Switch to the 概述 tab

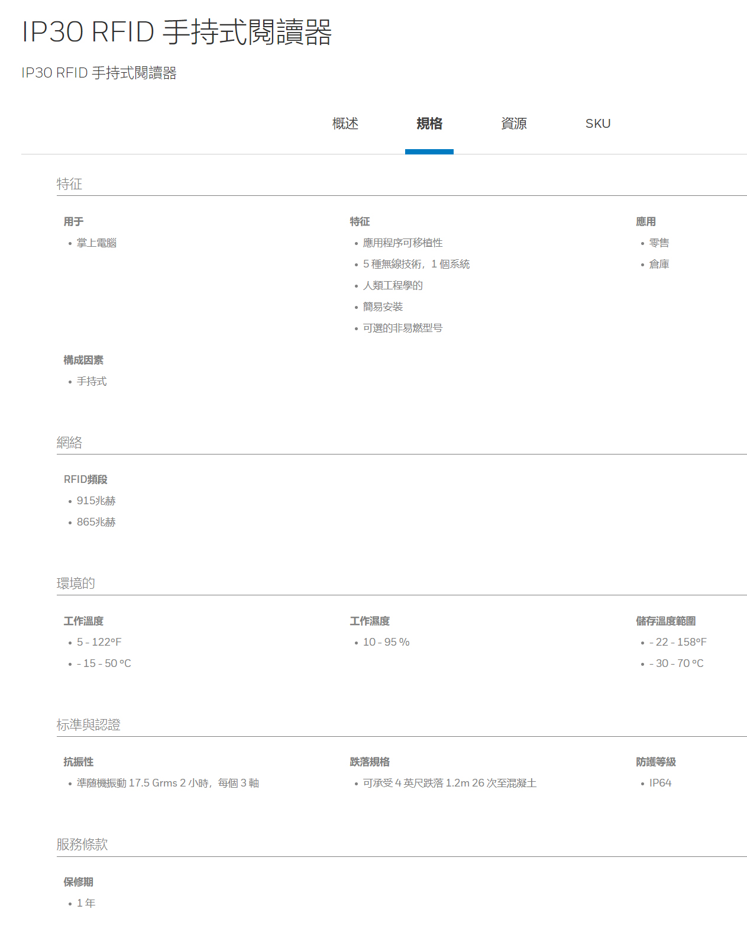tap(345, 124)
